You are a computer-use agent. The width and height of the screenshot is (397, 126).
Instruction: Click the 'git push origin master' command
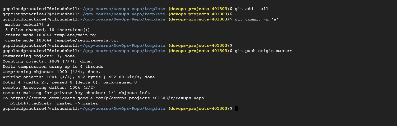click(x=263, y=51)
